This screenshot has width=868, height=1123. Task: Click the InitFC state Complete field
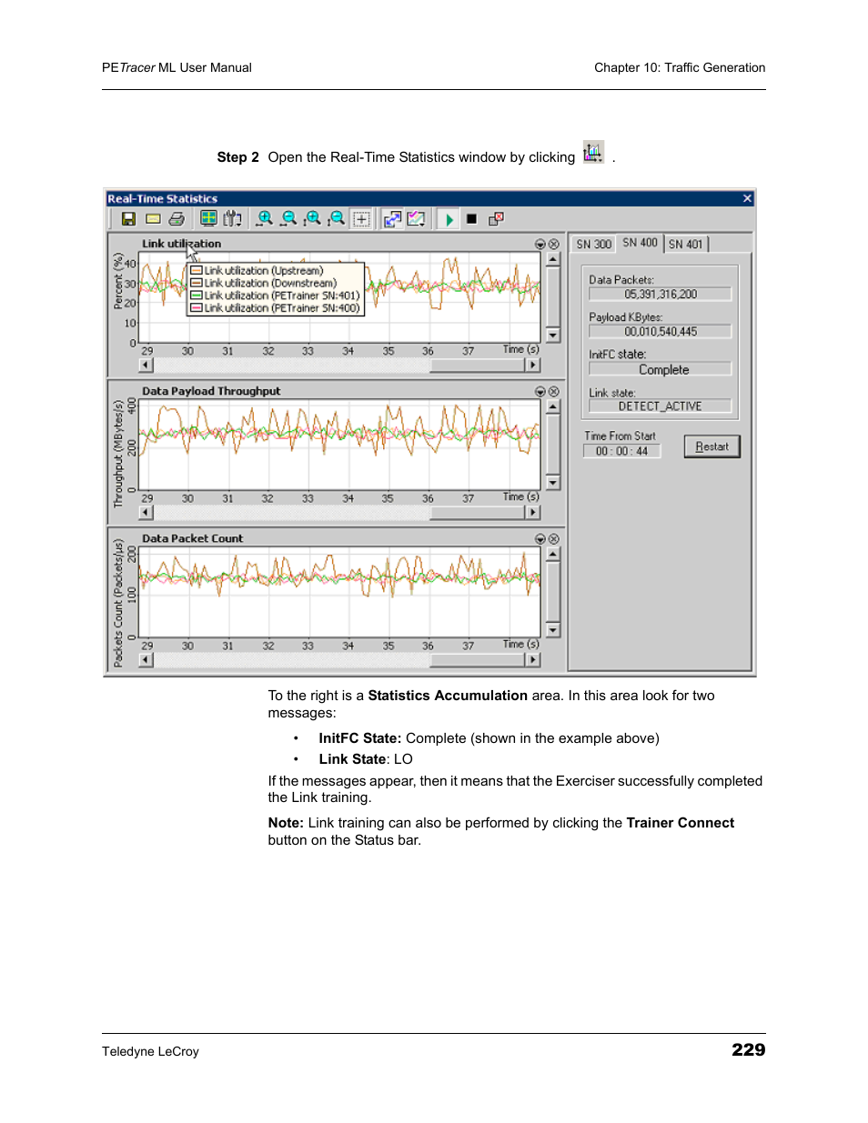click(661, 370)
